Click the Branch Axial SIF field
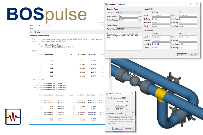 (188, 37)
